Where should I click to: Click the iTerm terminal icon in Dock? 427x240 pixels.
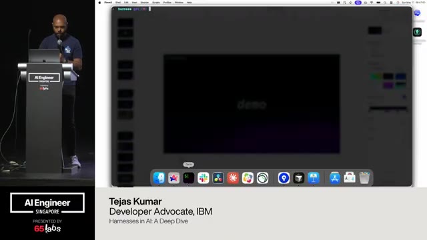pos(188,178)
